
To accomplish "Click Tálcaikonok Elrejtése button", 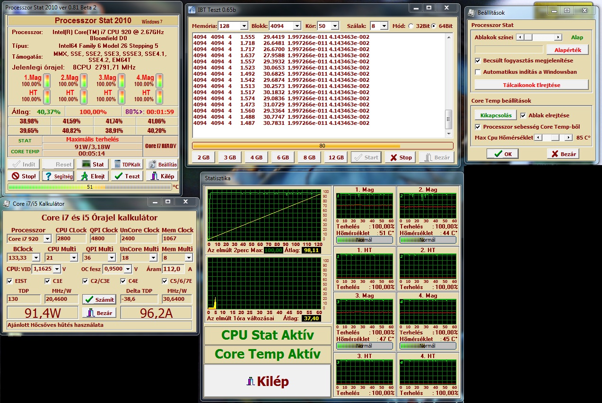I will point(532,85).
